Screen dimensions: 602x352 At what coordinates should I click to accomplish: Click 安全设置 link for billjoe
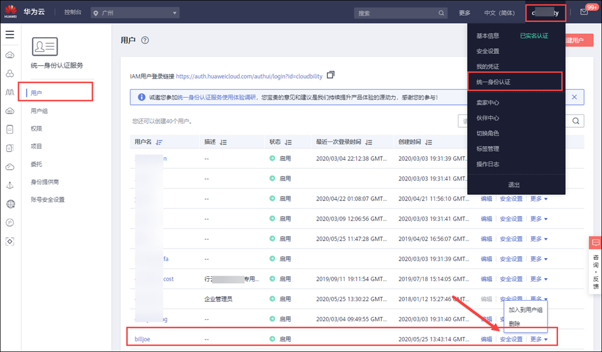tap(511, 339)
